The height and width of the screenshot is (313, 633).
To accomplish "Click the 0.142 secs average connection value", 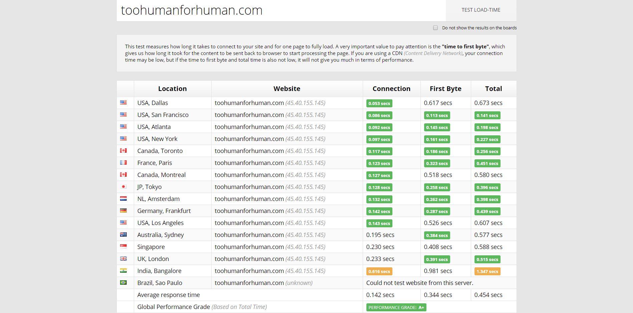I will click(x=380, y=295).
